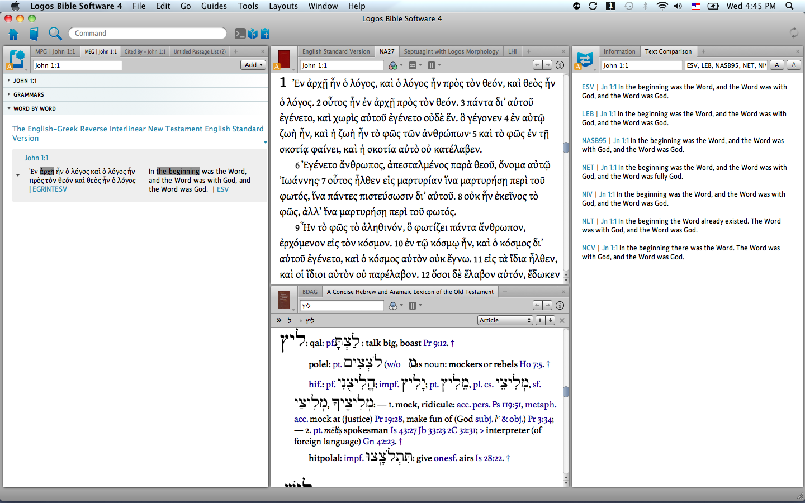Open the Library book icon
805x503 pixels.
point(34,34)
